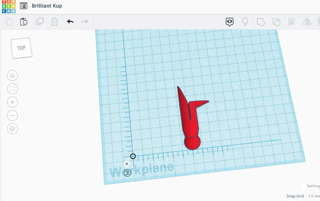Open the Align tool
This screenshot has width=320, height=201.
click(291, 22)
